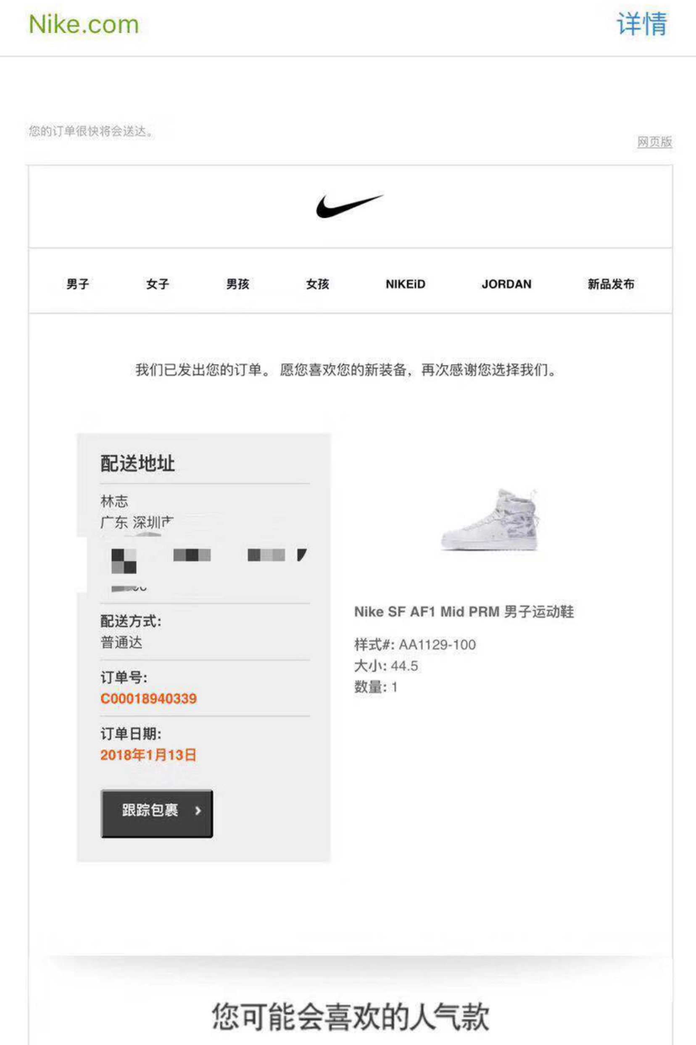Click the 配送地址 shipping address heading
This screenshot has width=696, height=1045.
click(x=137, y=464)
